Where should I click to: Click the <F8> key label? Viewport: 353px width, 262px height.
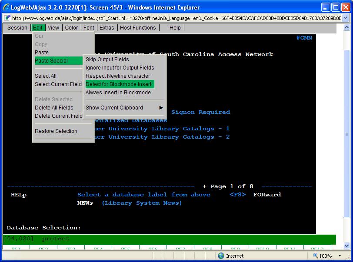238,195
